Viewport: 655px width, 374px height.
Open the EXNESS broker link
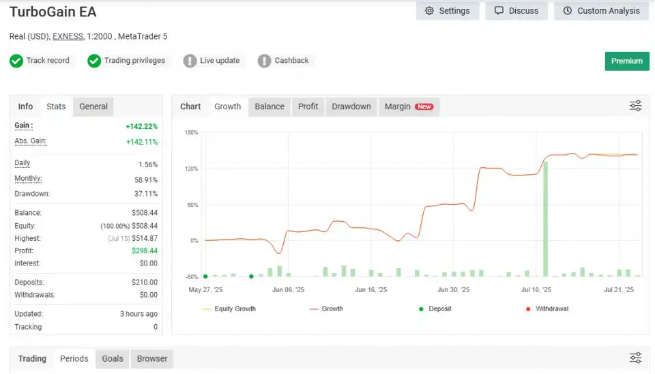68,36
